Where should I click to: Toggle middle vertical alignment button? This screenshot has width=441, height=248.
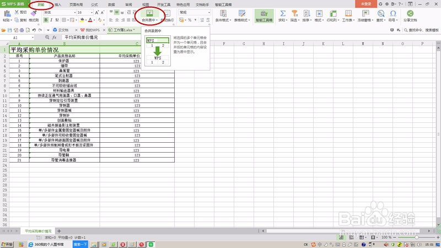tap(116, 12)
